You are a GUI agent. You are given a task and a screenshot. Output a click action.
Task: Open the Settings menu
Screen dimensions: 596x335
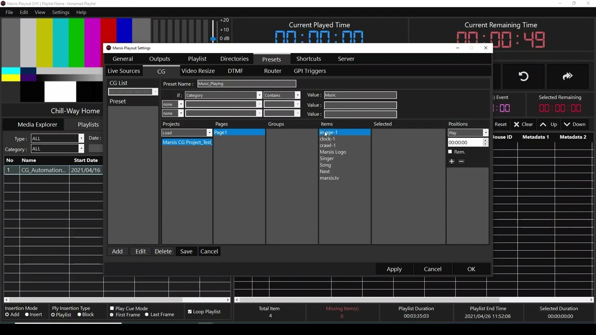tap(61, 12)
